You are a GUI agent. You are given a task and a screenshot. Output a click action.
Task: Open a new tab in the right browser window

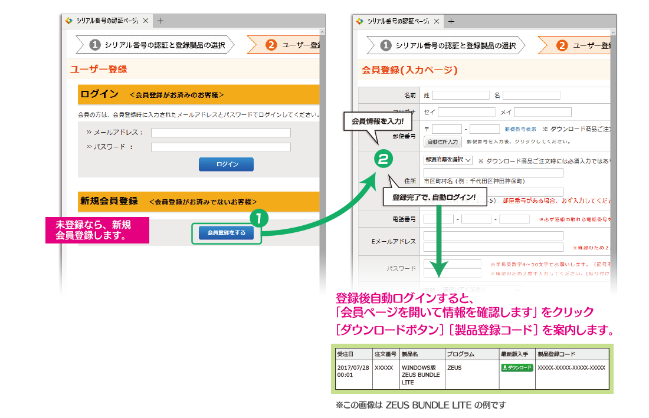coord(451,21)
